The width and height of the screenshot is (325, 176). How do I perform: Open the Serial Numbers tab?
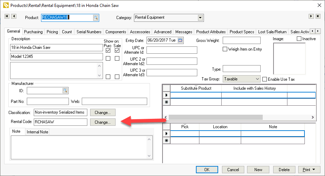pyautogui.click(x=89, y=32)
